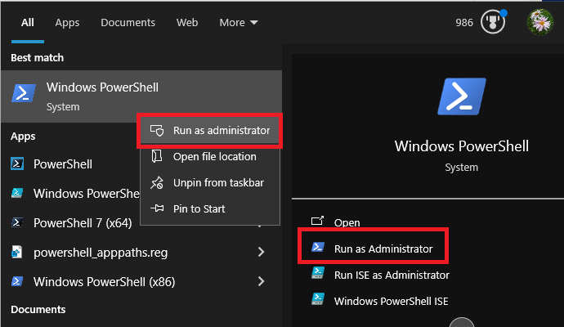Image resolution: width=564 pixels, height=327 pixels.
Task: Click the PowerShell app result icon
Action: pos(17,163)
